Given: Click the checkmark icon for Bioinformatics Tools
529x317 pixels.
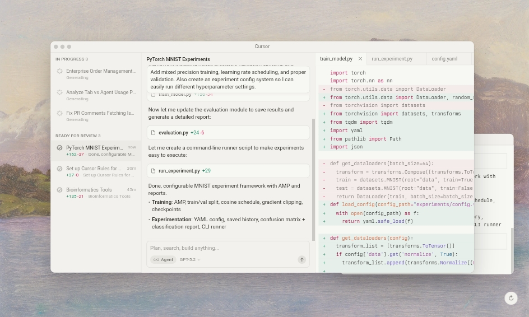Looking at the screenshot, I should click(59, 190).
